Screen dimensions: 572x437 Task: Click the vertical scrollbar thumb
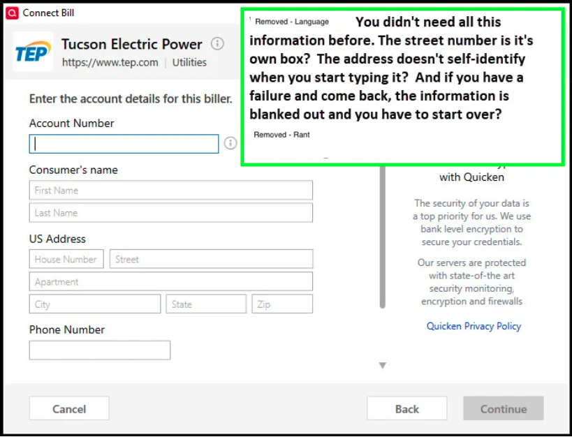(x=382, y=237)
